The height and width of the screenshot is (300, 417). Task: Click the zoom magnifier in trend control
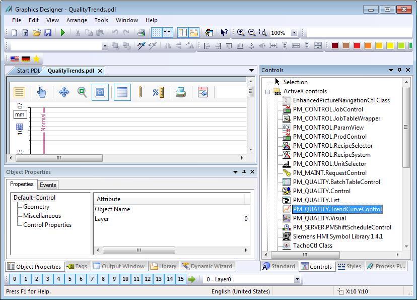click(x=82, y=92)
